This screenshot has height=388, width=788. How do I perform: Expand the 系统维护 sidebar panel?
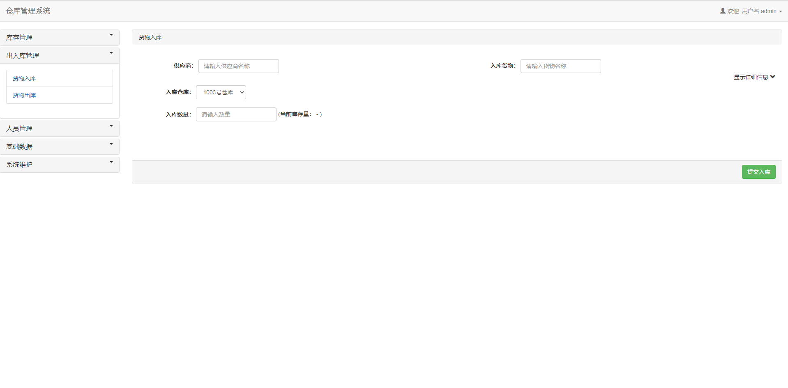pyautogui.click(x=60, y=164)
